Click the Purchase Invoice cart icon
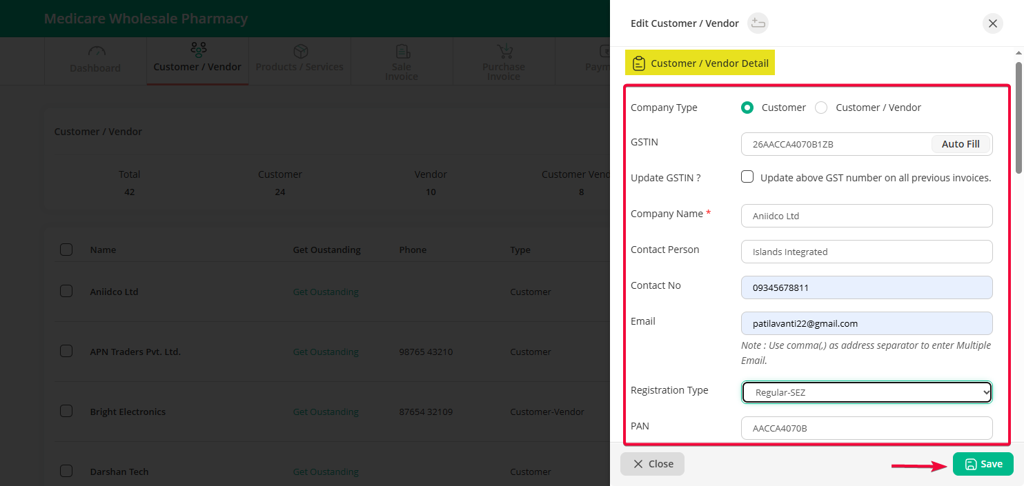Viewport: 1024px width, 486px height. 504,52
